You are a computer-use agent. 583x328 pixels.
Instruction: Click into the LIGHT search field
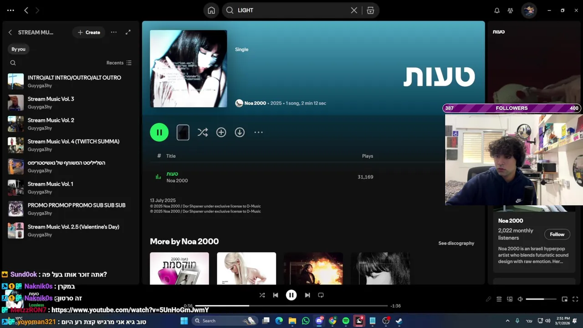291,10
